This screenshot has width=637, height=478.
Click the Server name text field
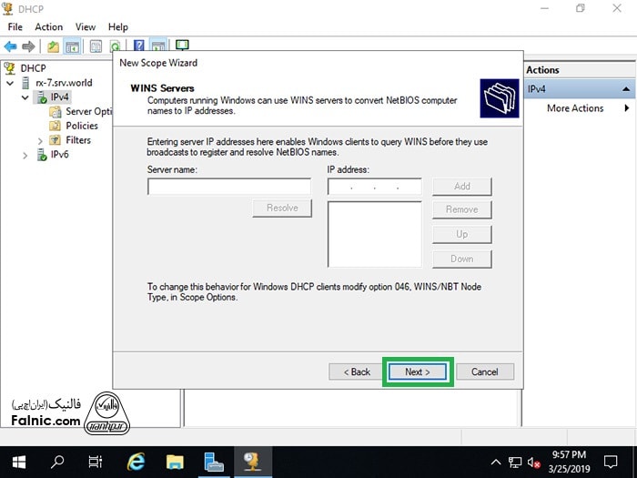coord(228,187)
